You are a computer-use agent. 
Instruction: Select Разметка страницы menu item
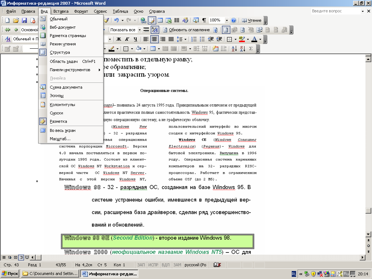(71, 36)
